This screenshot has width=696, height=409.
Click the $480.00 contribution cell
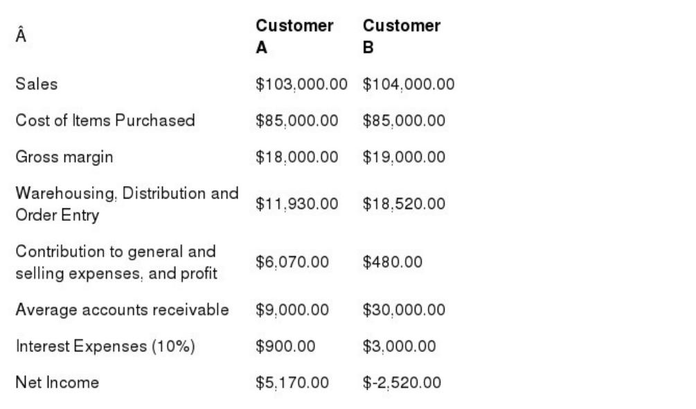[x=393, y=262]
